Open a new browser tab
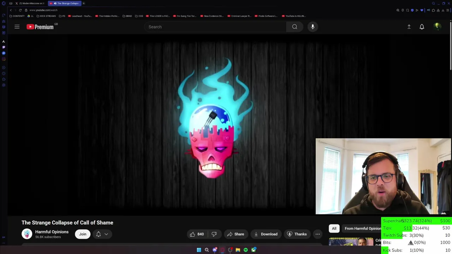452x254 pixels. point(84,3)
